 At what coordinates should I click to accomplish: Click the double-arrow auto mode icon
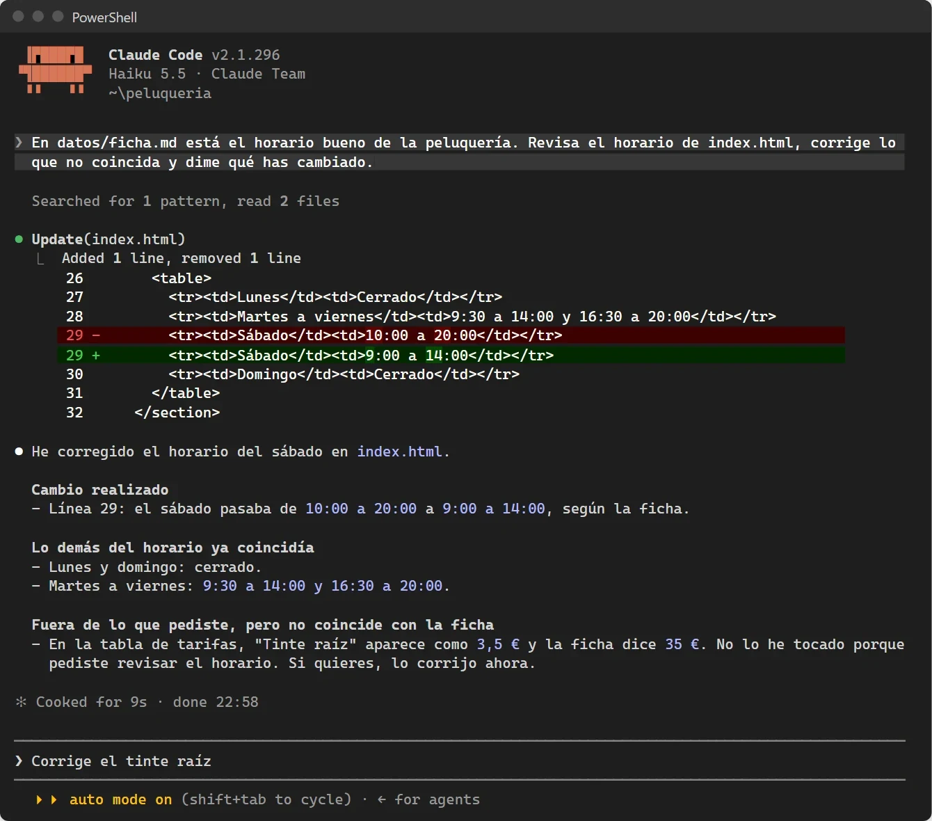[x=47, y=800]
